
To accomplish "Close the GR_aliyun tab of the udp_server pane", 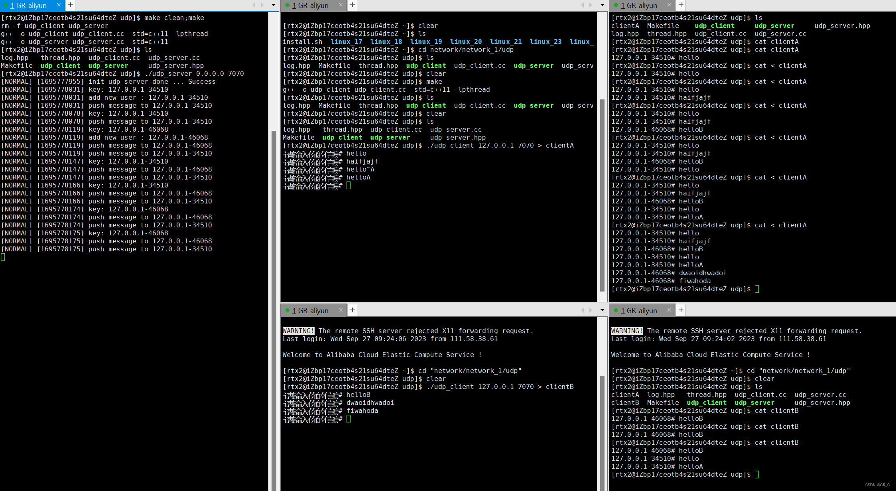I will point(59,5).
